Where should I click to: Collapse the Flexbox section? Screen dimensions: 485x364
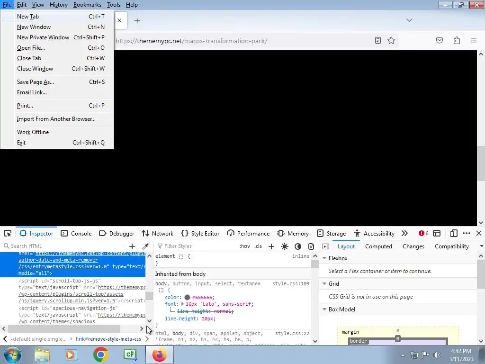coord(324,258)
